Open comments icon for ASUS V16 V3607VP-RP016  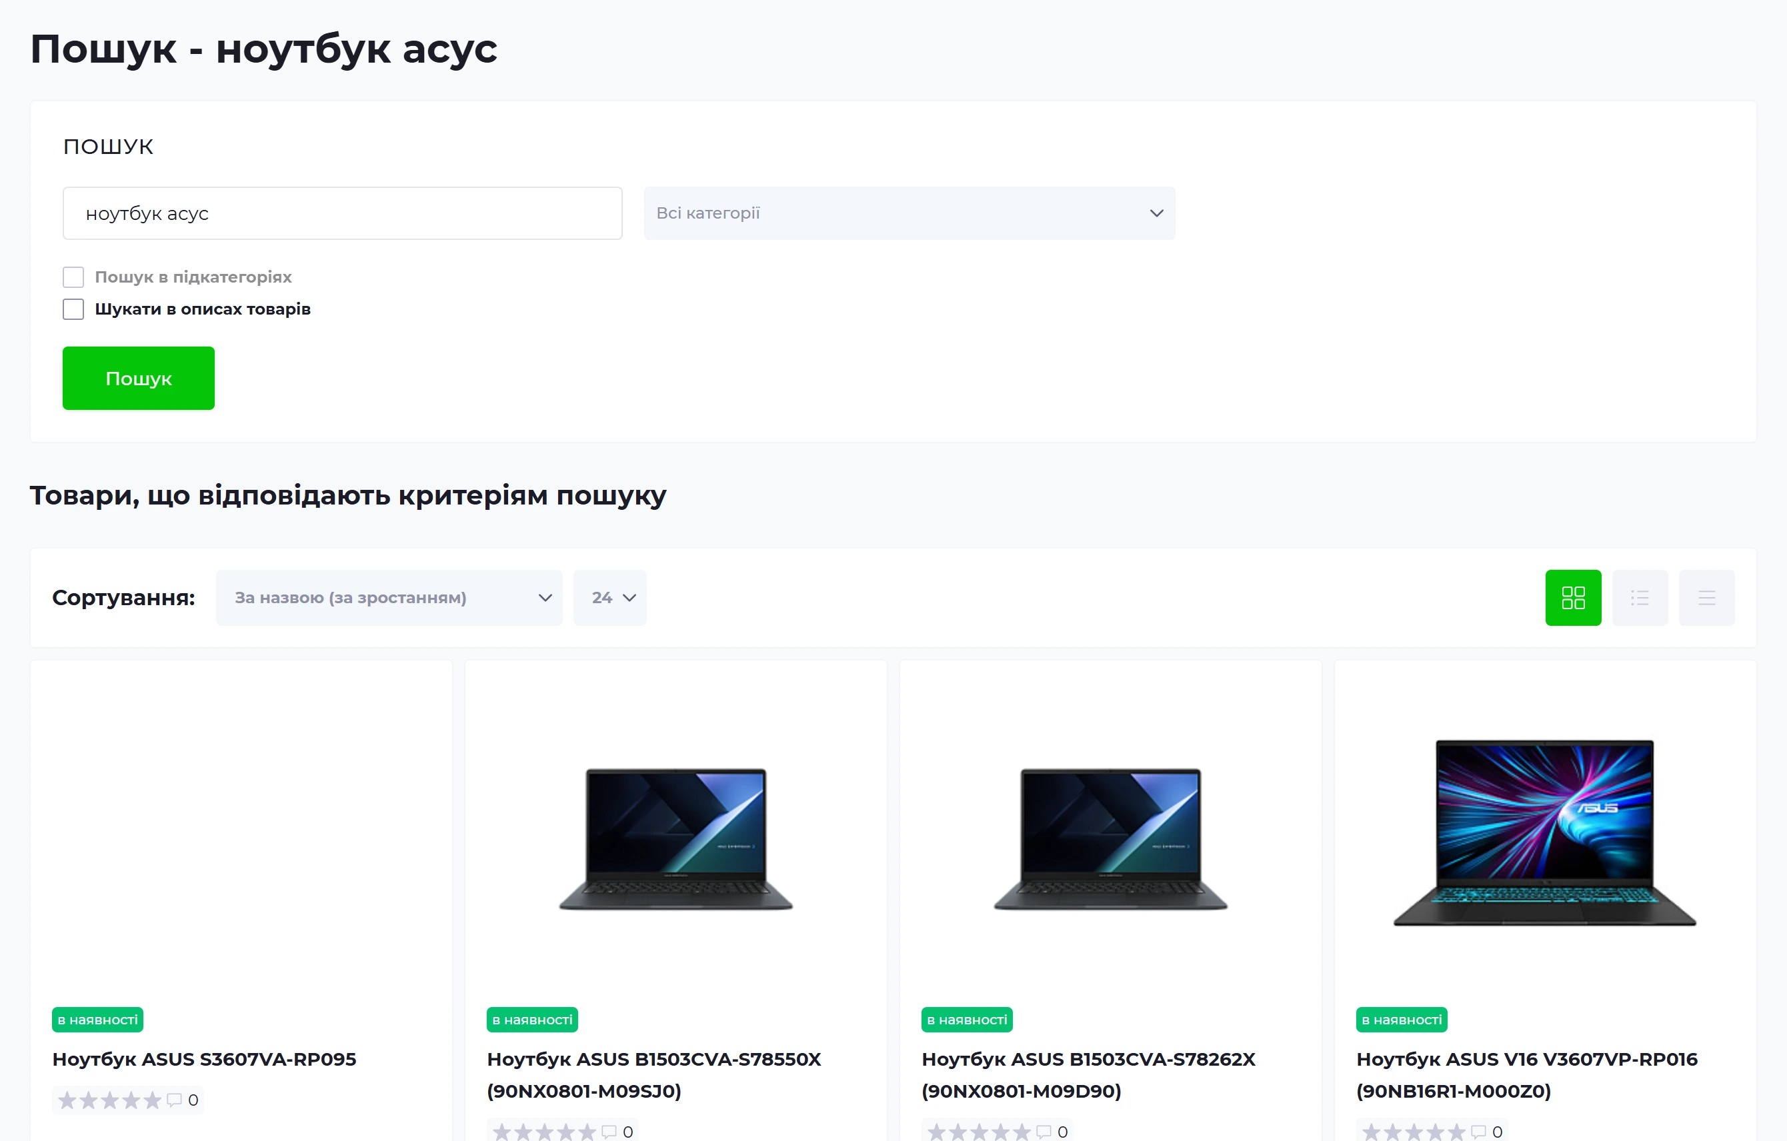pos(1479,1132)
